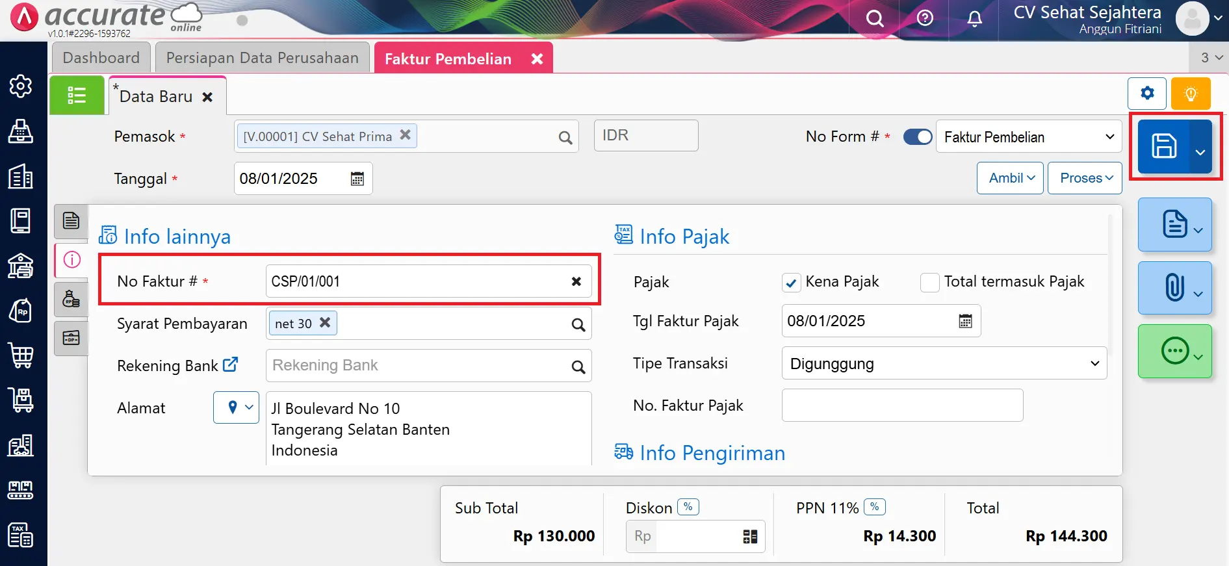Open the Ambil dropdown
1229x566 pixels.
point(1011,178)
